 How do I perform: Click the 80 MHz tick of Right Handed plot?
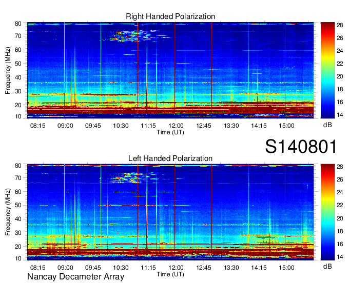[18, 24]
